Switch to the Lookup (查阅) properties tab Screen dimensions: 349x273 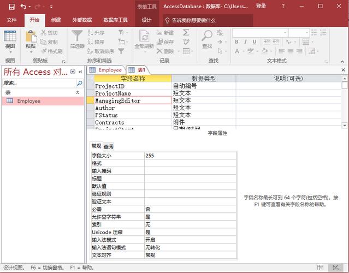click(108, 147)
